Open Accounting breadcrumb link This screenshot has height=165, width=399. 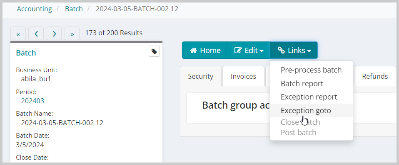pos(34,9)
